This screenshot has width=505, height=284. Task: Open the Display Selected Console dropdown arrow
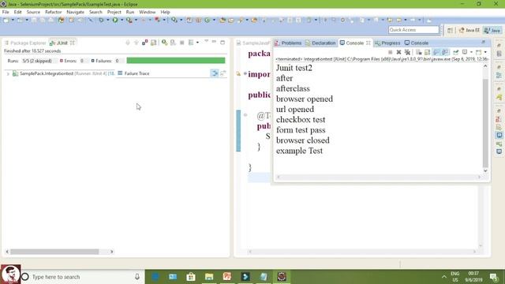(x=471, y=52)
